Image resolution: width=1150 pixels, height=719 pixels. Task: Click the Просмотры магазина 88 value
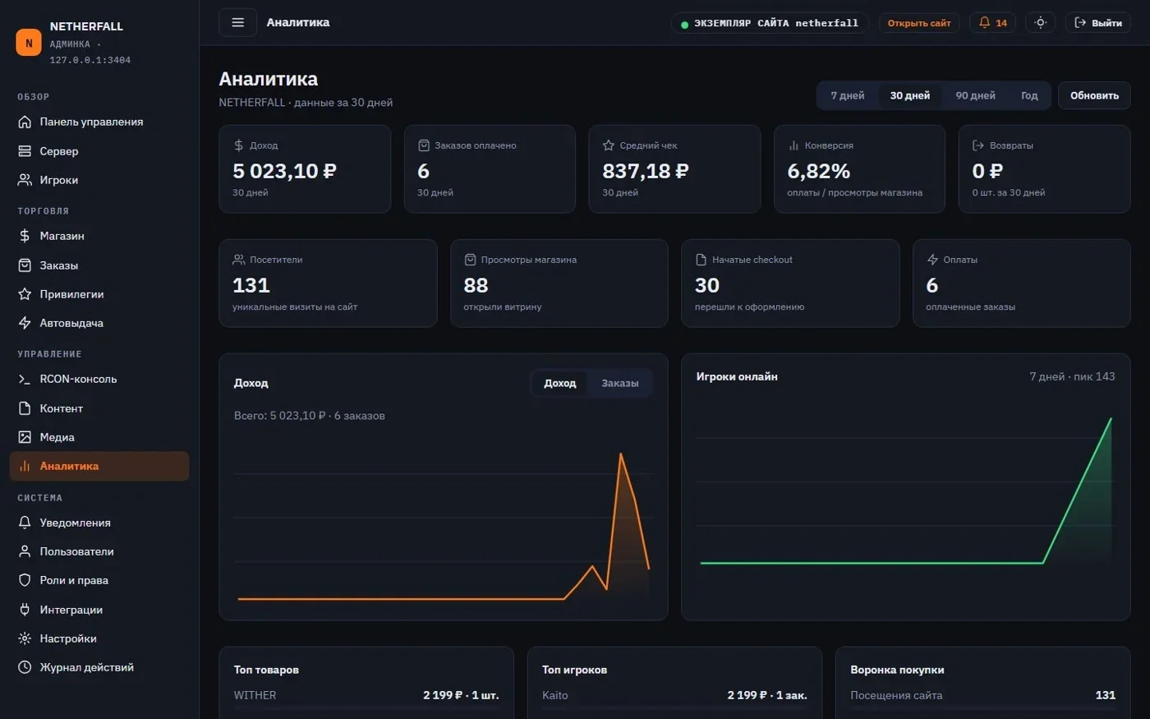pyautogui.click(x=476, y=285)
